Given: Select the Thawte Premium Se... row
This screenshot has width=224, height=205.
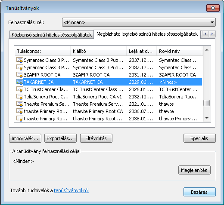Looking at the screenshot, I should click(x=109, y=104).
